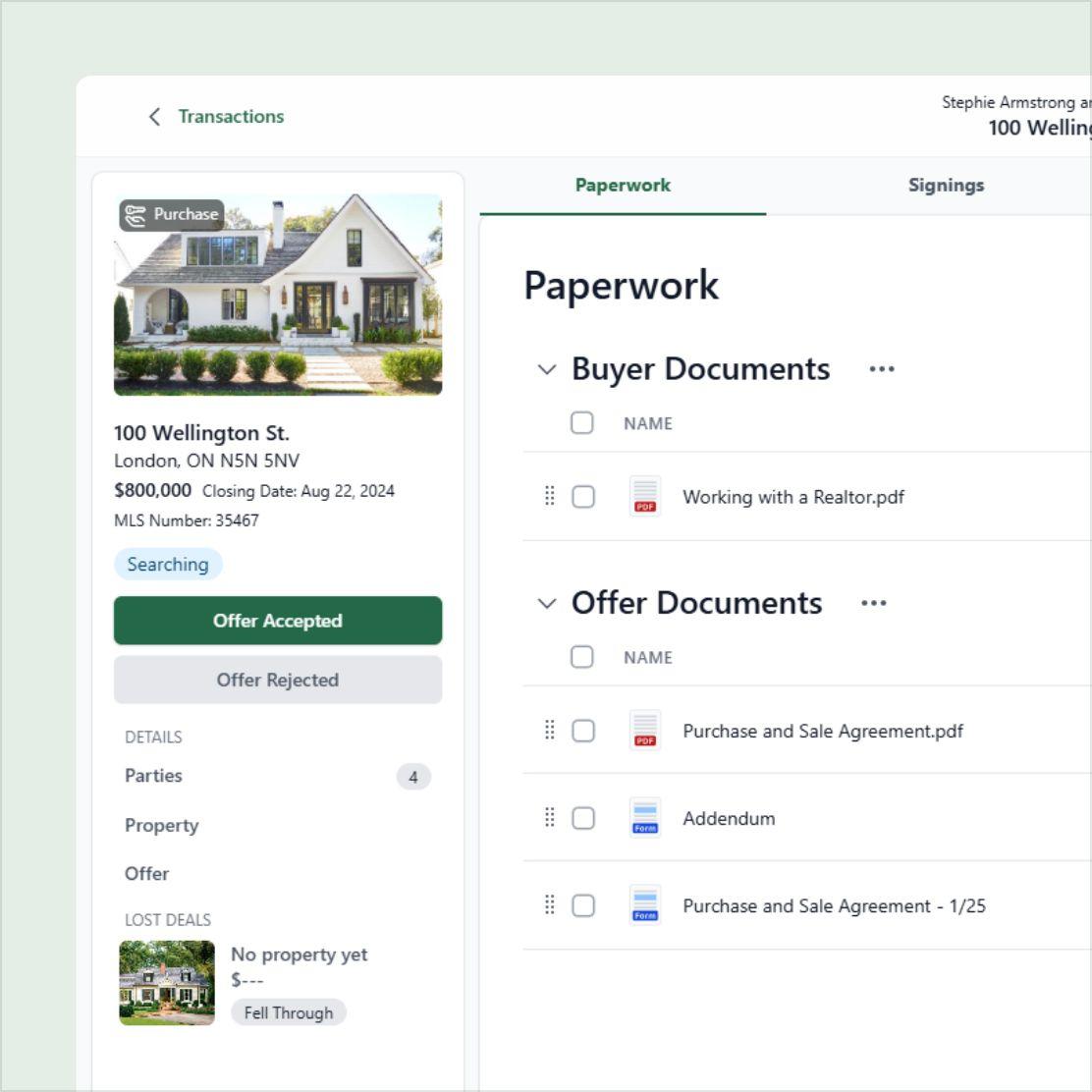
Task: Click PDF icon of Purchase and Sale Agreement.pdf
Action: coord(645,731)
